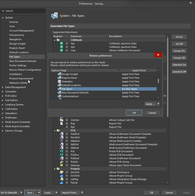Collapse the CAMtastic extension group
This screenshot has height=196, width=195.
(x=55, y=40)
